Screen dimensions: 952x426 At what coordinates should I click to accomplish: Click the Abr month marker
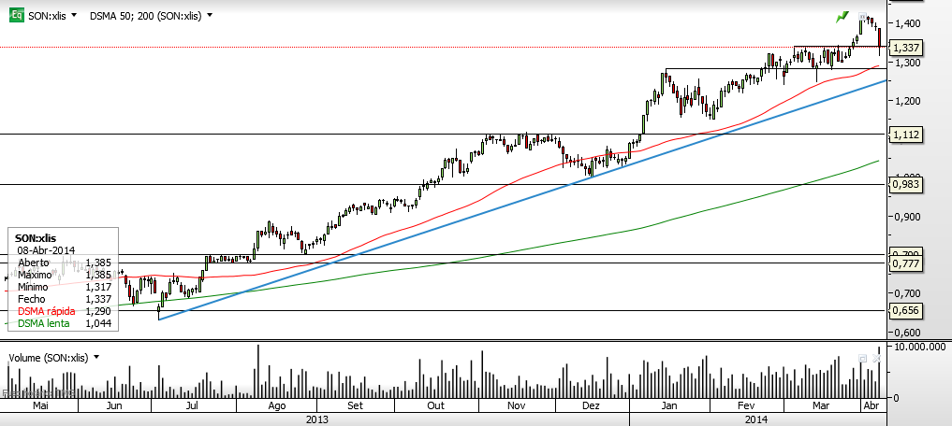[871, 406]
